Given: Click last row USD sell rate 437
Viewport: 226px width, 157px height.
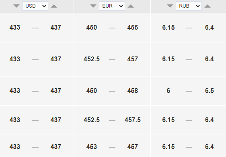Looking at the screenshot, I should (x=56, y=147).
